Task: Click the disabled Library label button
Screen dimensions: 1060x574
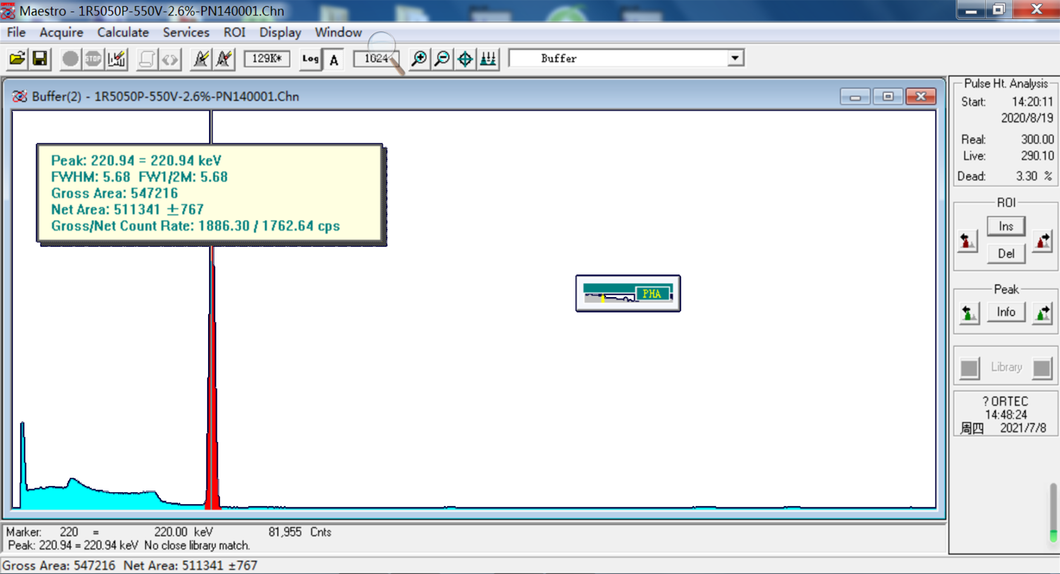Action: pos(1006,367)
